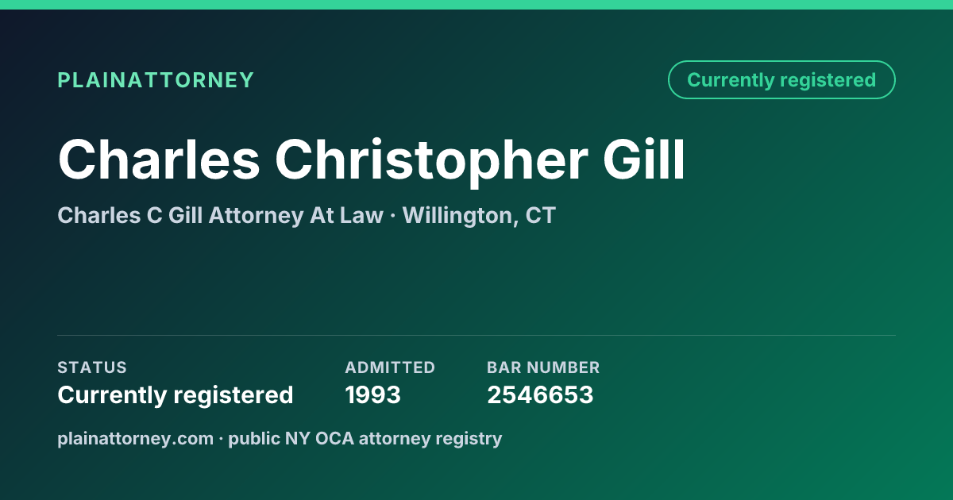Viewport: 953px width, 500px height.
Task: Open the plainattorney.com footer link
Action: point(136,438)
